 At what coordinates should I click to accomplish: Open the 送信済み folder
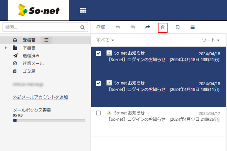click(31, 56)
